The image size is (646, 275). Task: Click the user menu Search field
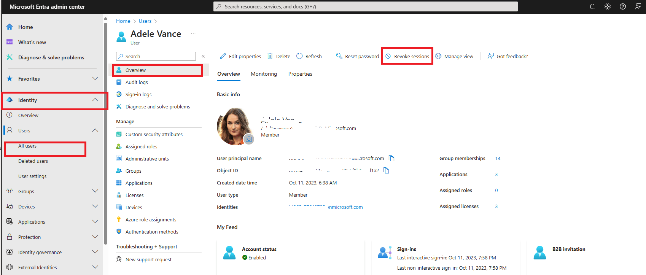(x=156, y=56)
